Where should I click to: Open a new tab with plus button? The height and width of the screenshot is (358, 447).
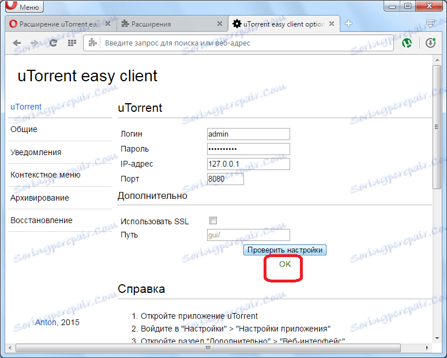[x=348, y=24]
